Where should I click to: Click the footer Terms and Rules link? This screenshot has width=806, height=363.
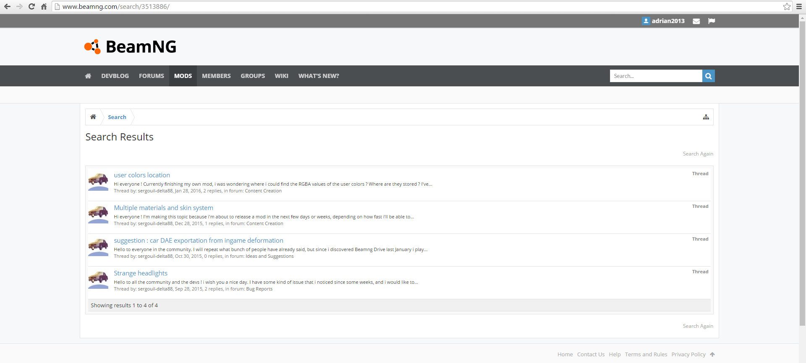[x=646, y=354]
